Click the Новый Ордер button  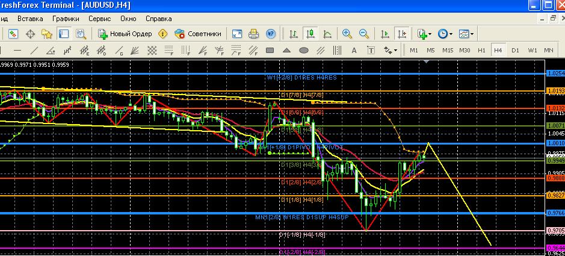pyautogui.click(x=125, y=34)
